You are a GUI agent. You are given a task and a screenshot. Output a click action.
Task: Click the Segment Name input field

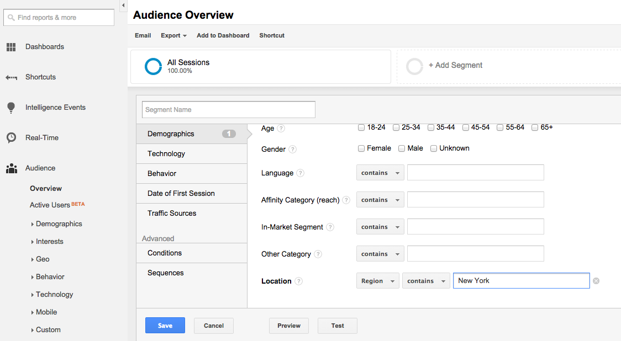tap(229, 110)
